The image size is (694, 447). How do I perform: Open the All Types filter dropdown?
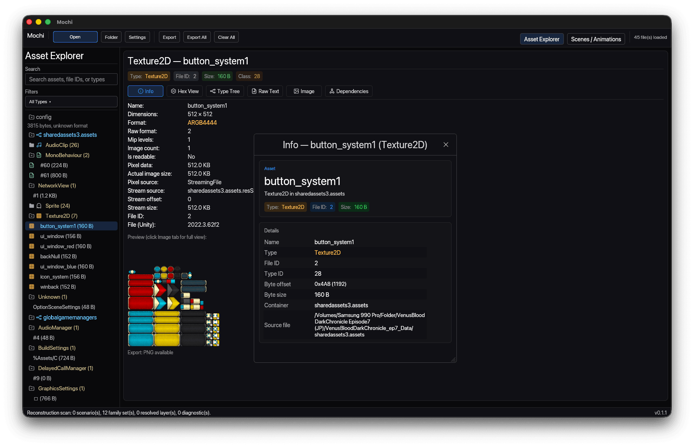[x=71, y=102]
